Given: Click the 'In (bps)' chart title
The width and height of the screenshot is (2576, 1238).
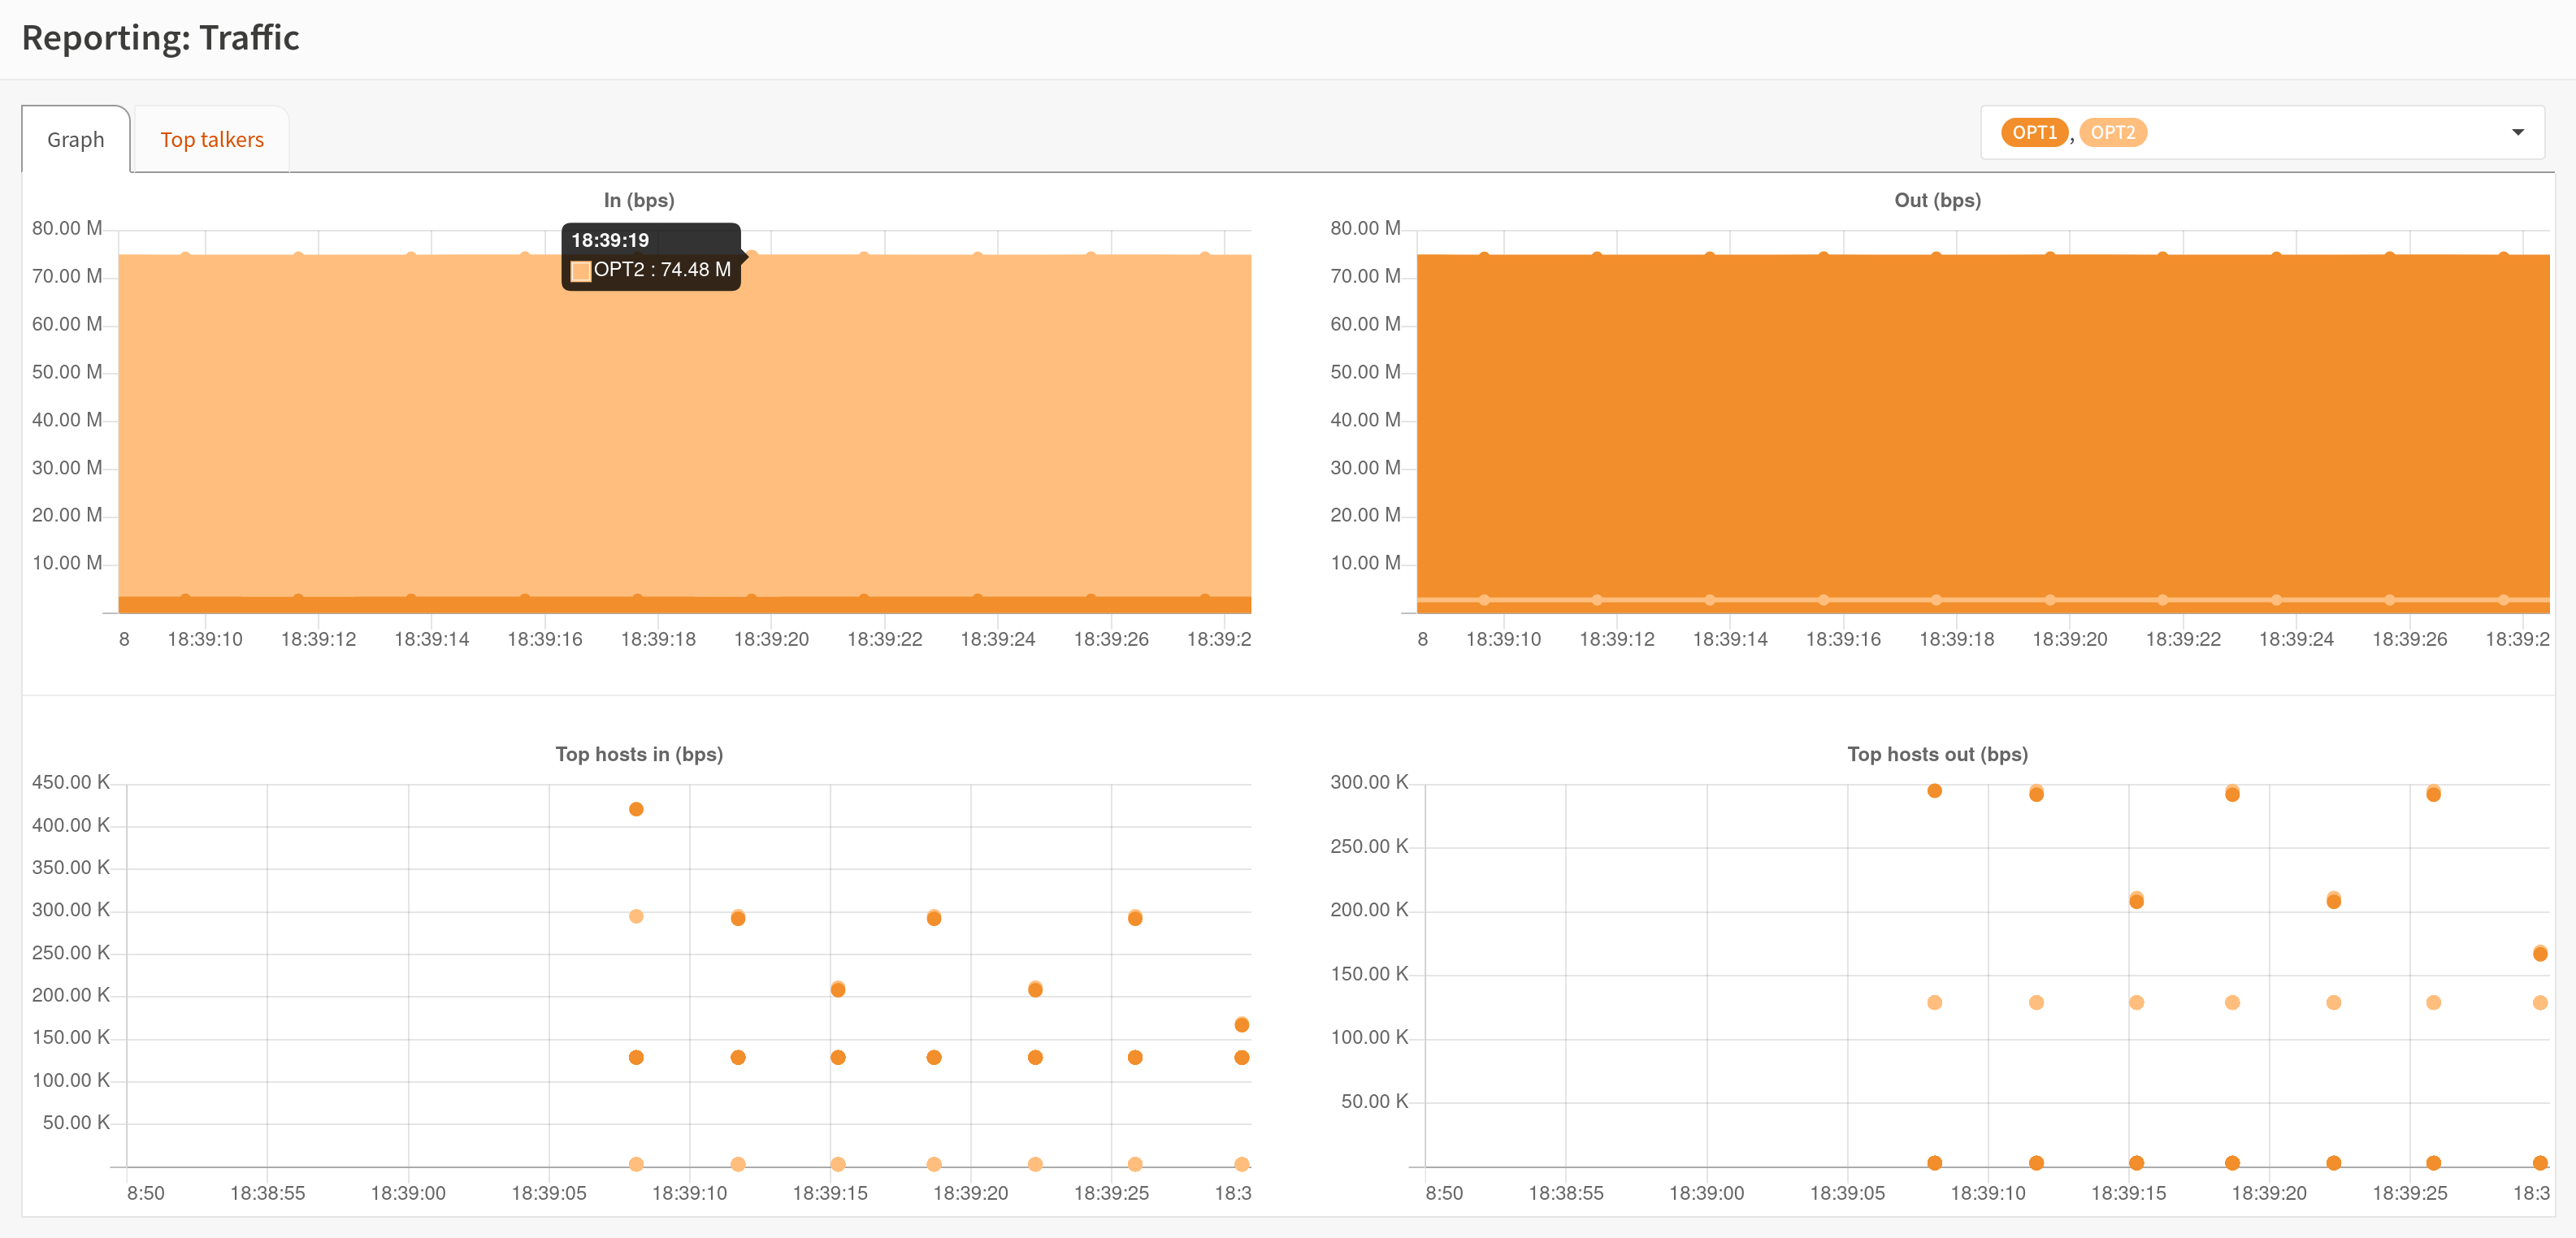Looking at the screenshot, I should click(x=639, y=200).
